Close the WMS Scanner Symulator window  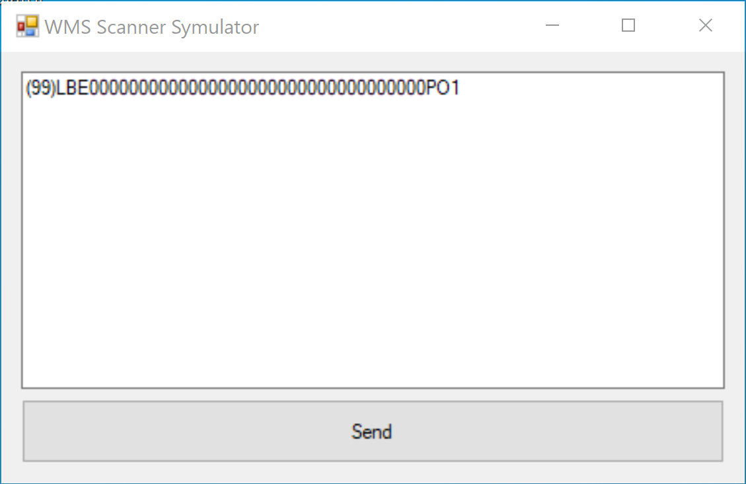point(705,26)
